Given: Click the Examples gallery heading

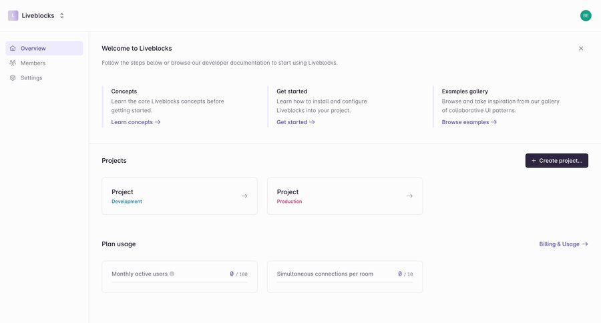Looking at the screenshot, I should pos(465,91).
